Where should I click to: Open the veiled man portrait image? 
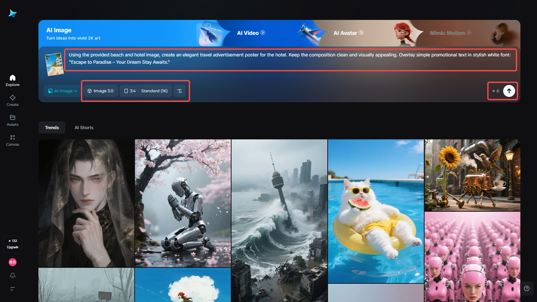pyautogui.click(x=86, y=203)
